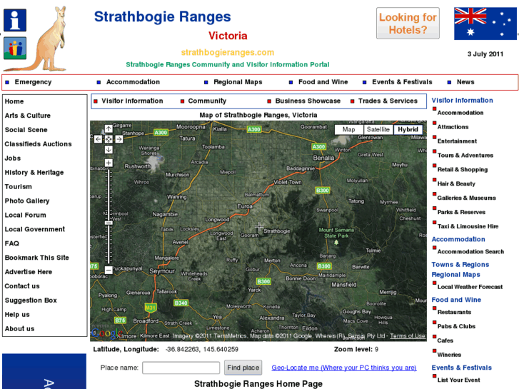This screenshot has width=519, height=389.
Task: Open the News menu item
Action: pos(465,82)
